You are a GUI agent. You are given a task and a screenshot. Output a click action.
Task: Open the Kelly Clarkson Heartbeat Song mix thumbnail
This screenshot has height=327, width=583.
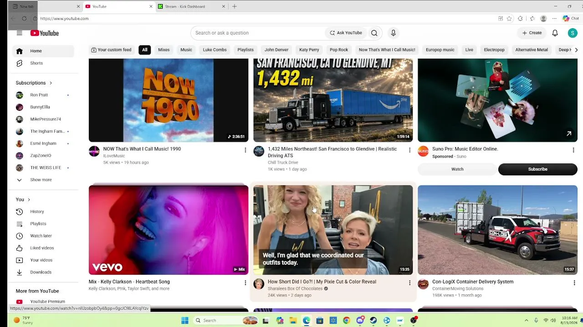(x=169, y=230)
